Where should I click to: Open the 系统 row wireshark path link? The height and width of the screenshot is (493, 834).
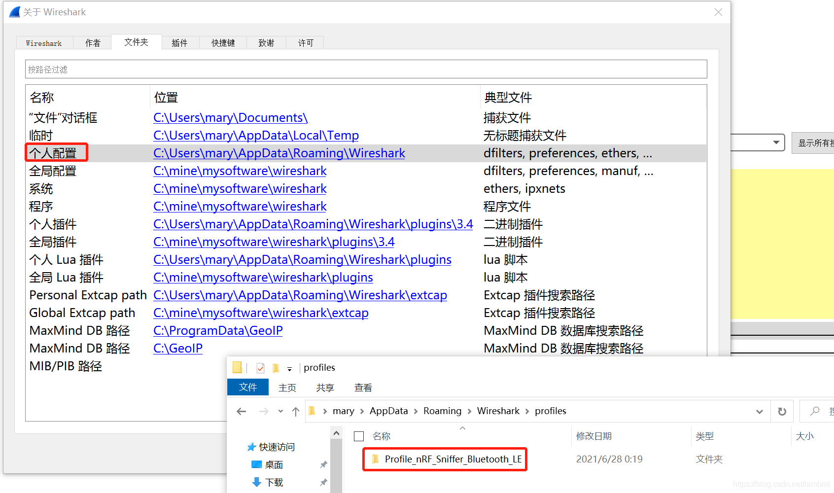[x=240, y=189]
